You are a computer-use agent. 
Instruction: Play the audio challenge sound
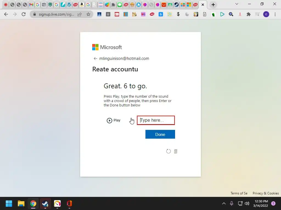point(113,120)
